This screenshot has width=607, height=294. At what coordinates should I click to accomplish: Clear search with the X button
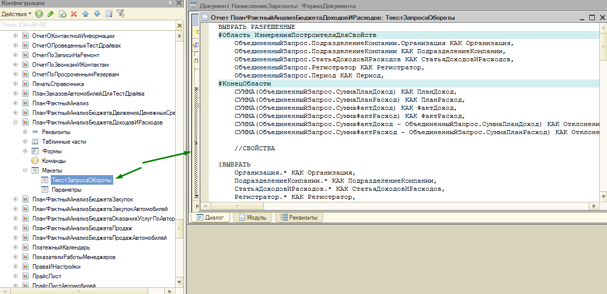click(x=180, y=25)
